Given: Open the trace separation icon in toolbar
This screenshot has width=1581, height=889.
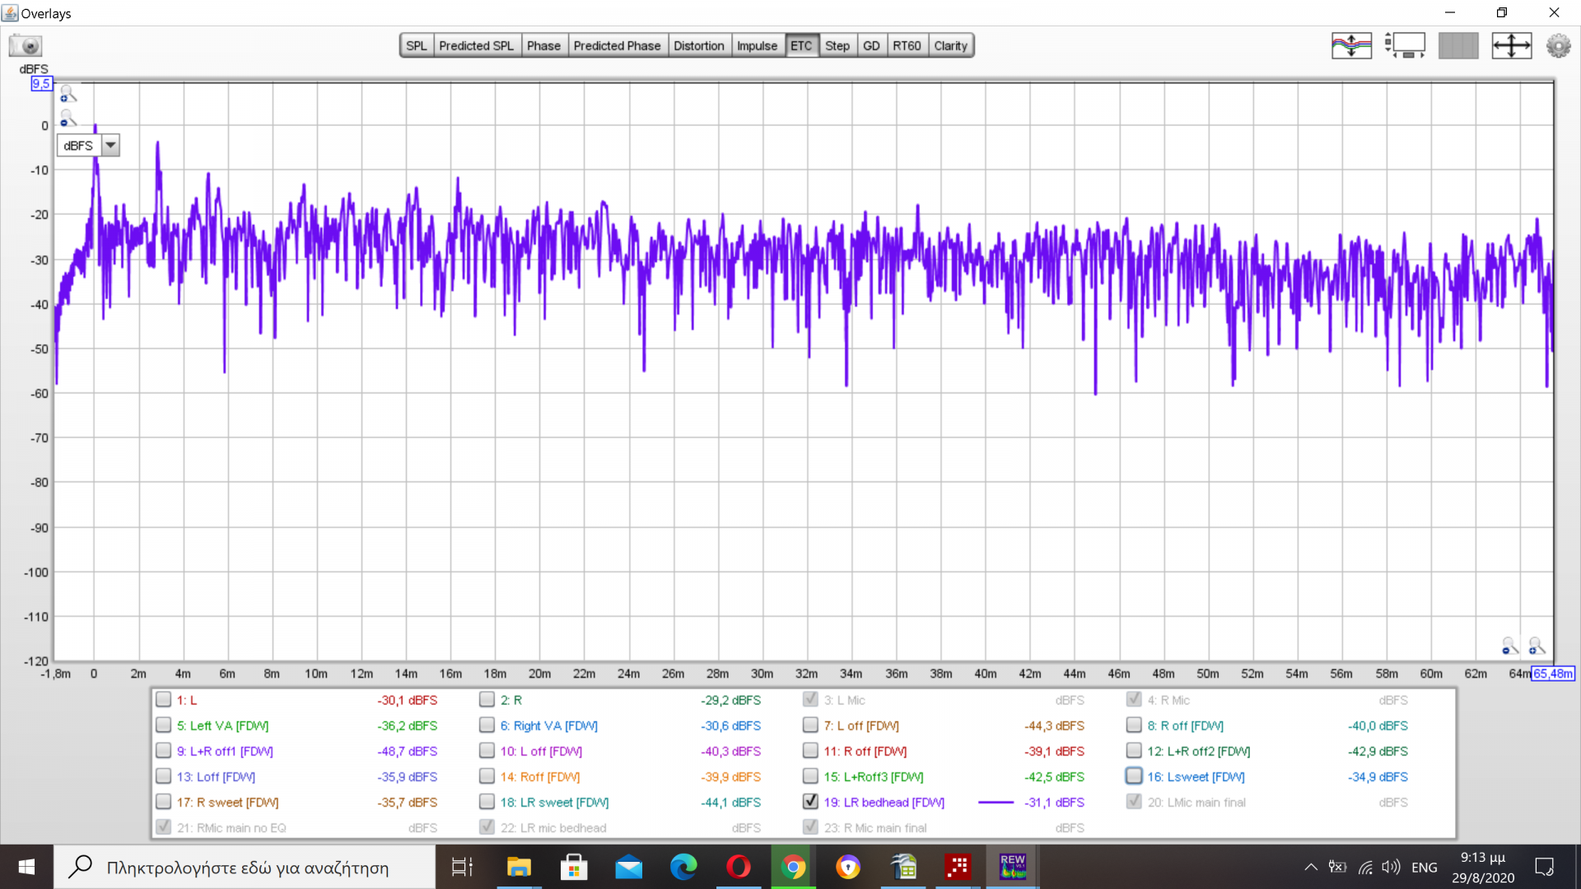Looking at the screenshot, I should tap(1351, 45).
